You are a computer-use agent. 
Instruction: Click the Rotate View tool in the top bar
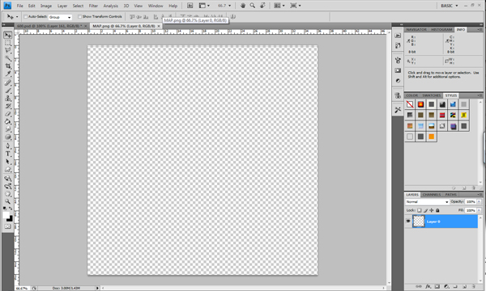point(262,6)
